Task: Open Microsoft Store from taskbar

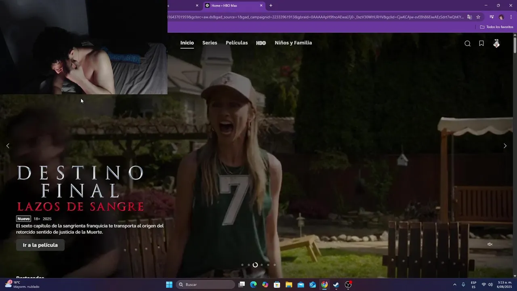Action: coord(277,285)
